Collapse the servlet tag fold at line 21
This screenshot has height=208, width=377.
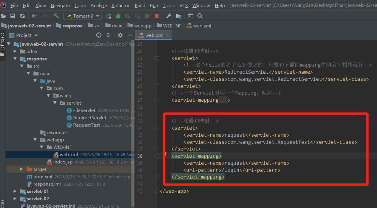click(x=157, y=58)
